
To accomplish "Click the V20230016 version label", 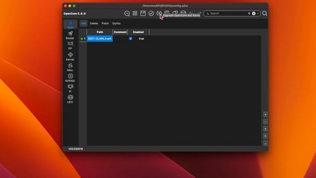I will coord(76,149).
